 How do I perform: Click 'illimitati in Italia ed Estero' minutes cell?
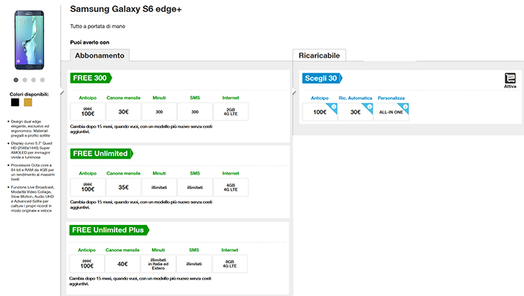pyautogui.click(x=158, y=264)
